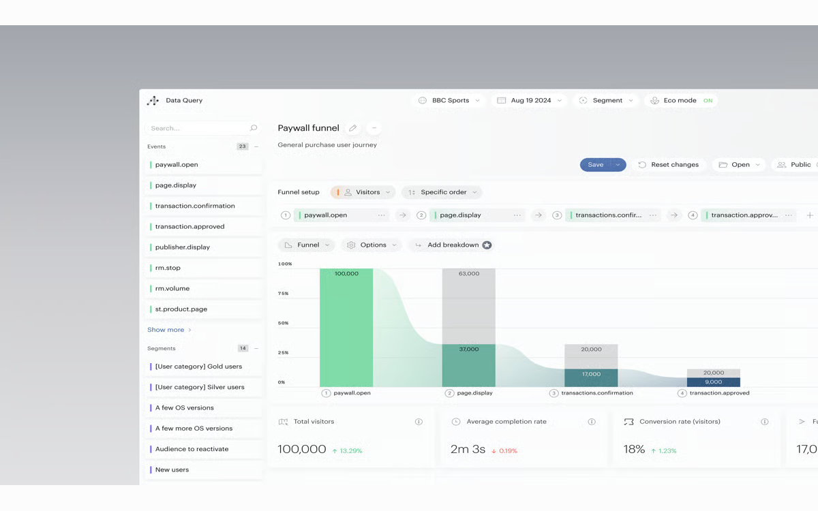
Task: Click the Eco mode leaf icon
Action: pyautogui.click(x=654, y=101)
